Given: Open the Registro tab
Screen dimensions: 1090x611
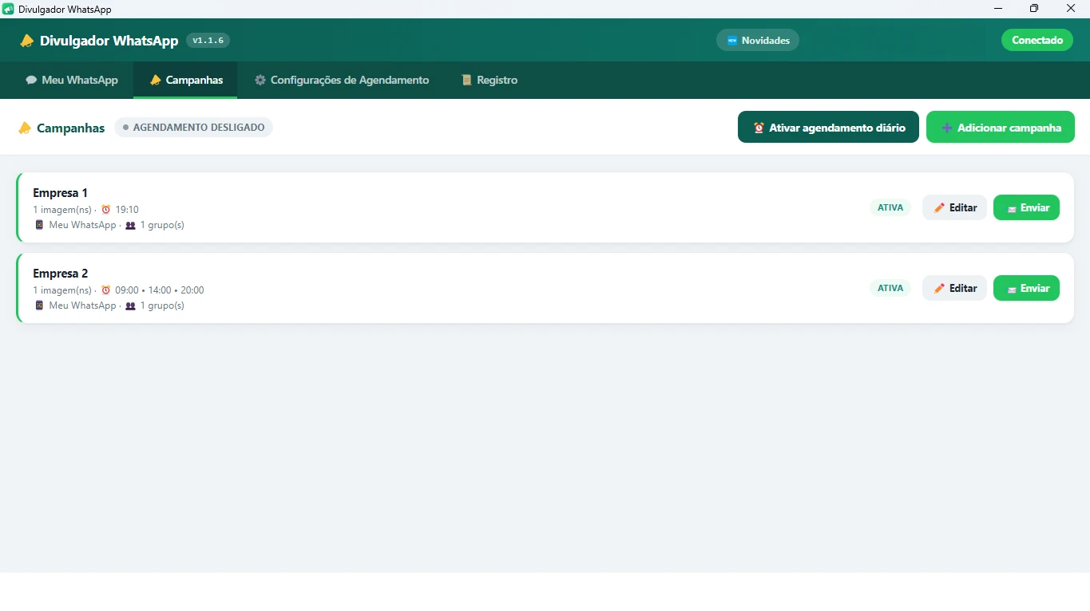Looking at the screenshot, I should (490, 80).
